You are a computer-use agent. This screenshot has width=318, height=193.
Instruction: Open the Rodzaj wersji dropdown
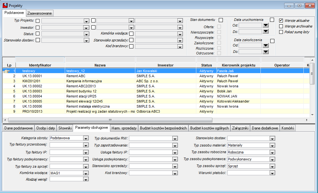pyautogui.click(x=86, y=179)
